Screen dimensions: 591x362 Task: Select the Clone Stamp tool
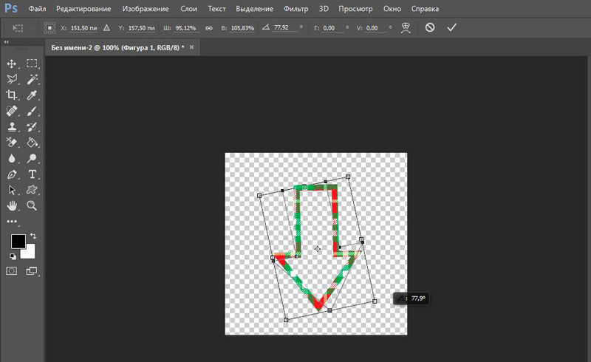[x=12, y=127]
